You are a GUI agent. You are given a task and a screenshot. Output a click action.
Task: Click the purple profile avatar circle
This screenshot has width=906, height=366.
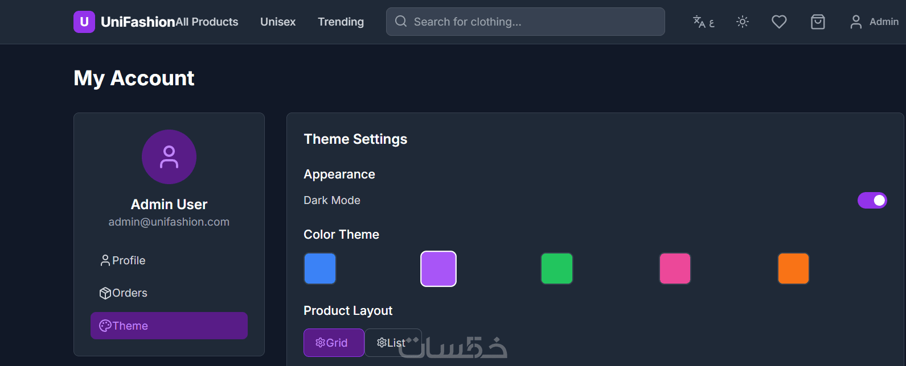tap(169, 157)
